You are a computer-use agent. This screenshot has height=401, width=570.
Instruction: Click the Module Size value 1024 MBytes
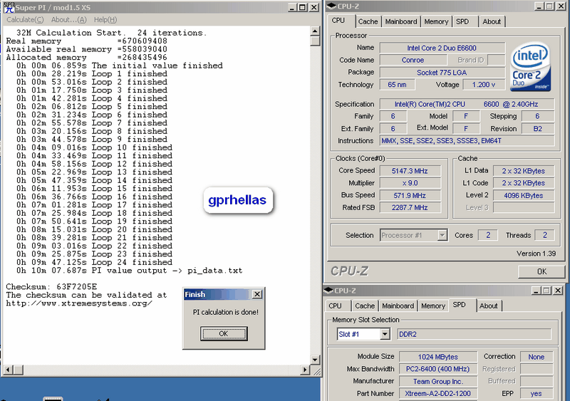pos(438,357)
